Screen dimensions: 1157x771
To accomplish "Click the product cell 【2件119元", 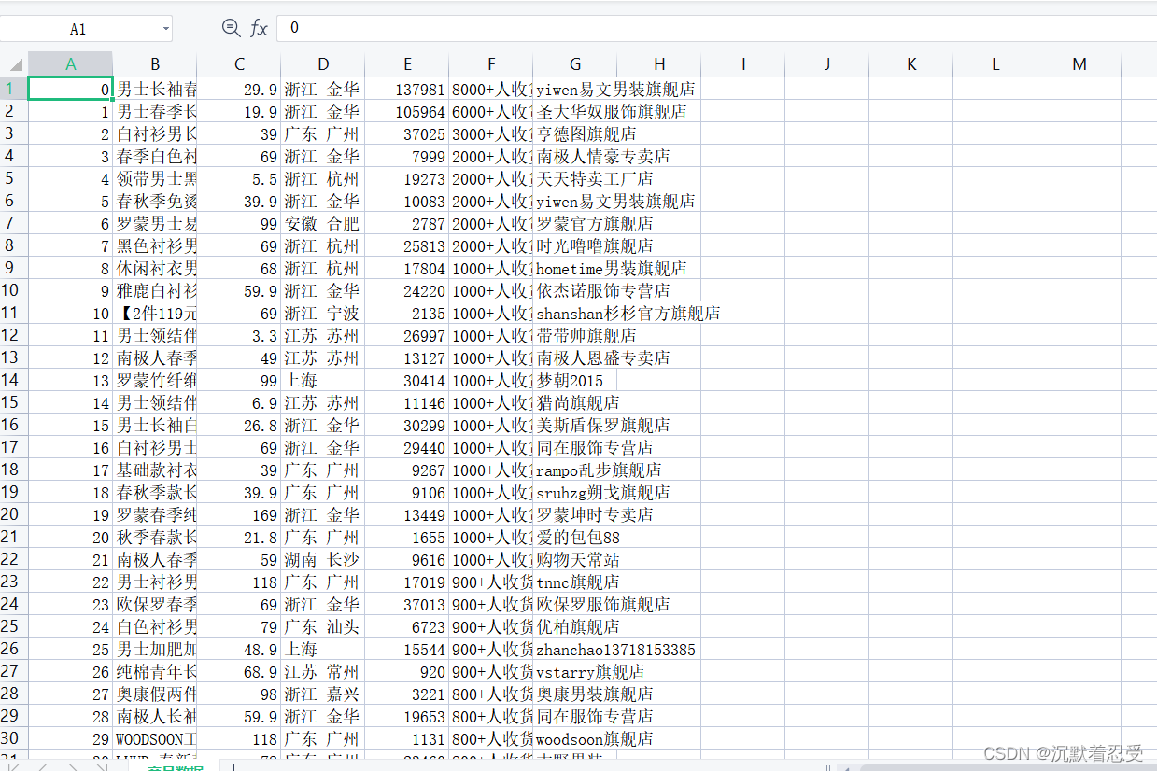I will [x=155, y=313].
